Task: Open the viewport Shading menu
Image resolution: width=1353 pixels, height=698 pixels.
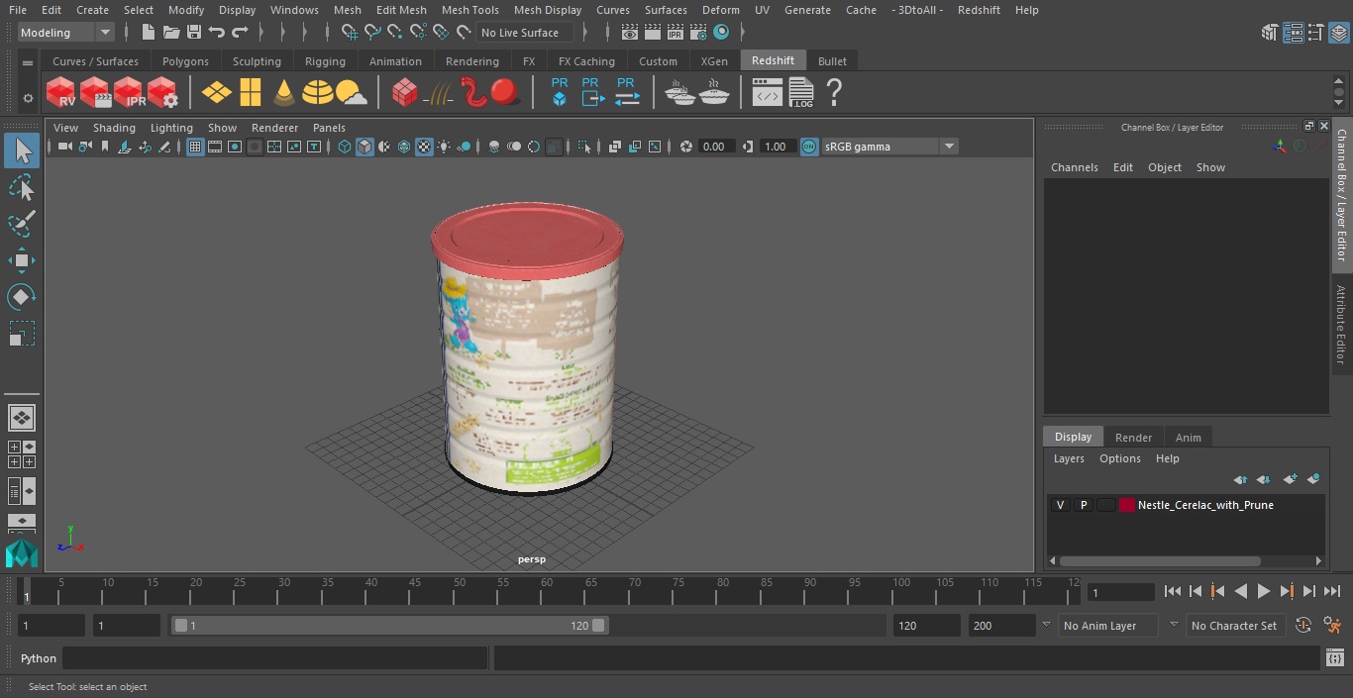Action: [114, 128]
